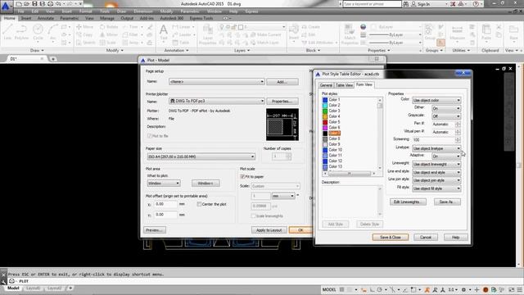Viewport: 524px width, 295px height.
Task: Click the Mirror tool in Modify panel
Action: pos(109,34)
